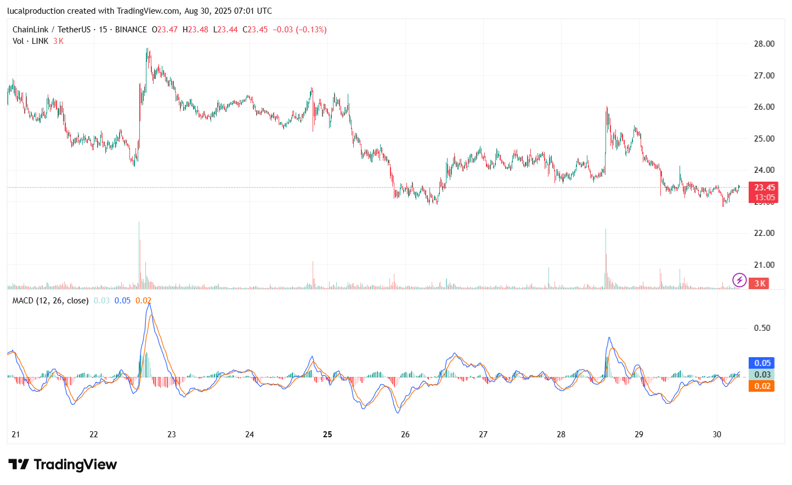Click the 3K value beside Vol · LINK
This screenshot has height=485, width=792.
(58, 41)
